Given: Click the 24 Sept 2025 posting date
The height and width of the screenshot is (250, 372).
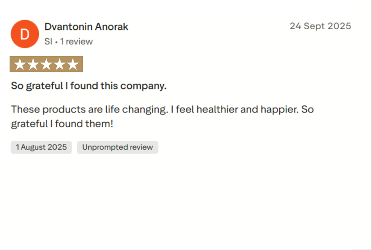Looking at the screenshot, I should (320, 26).
